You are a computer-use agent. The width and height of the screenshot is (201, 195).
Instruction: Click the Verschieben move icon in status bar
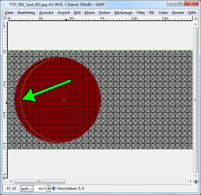53,189
